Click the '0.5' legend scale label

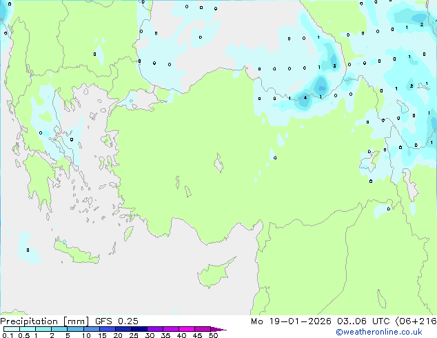(24, 335)
